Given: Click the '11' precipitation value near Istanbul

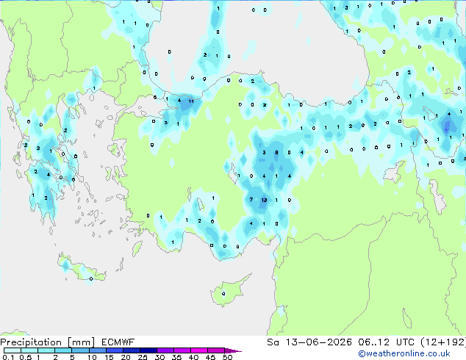Looking at the screenshot, I should click(x=191, y=101).
